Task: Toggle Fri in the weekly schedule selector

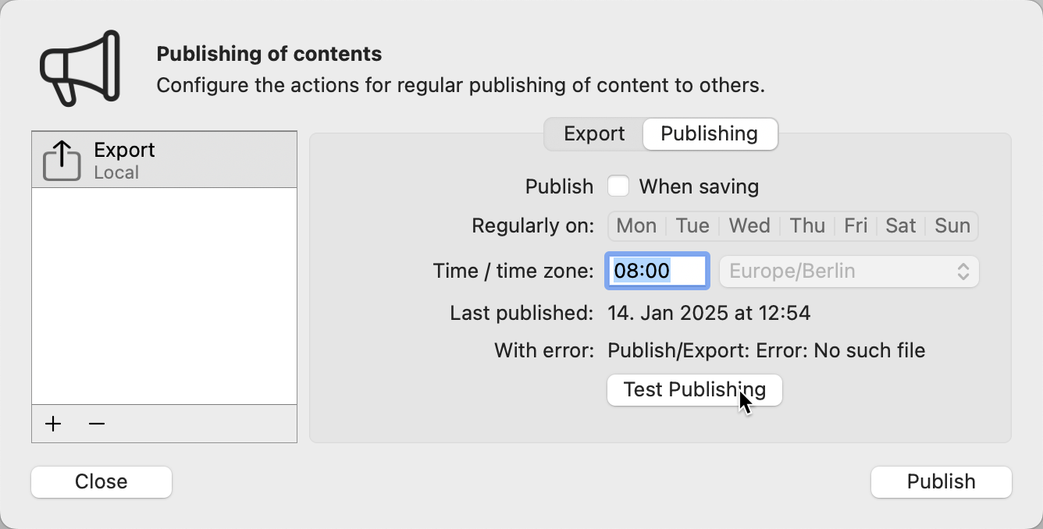Action: click(x=855, y=225)
